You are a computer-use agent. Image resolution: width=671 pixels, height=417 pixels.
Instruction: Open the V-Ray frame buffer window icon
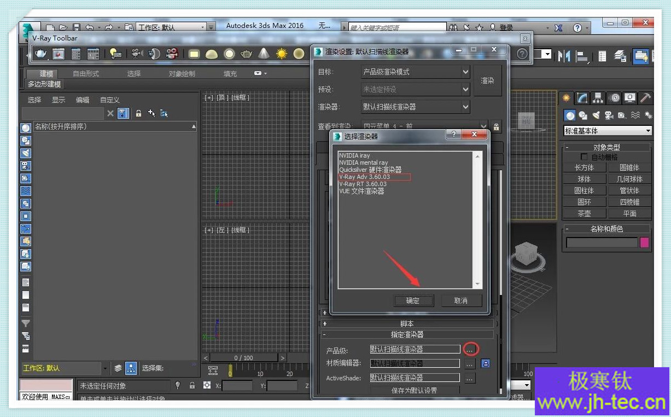[59, 54]
